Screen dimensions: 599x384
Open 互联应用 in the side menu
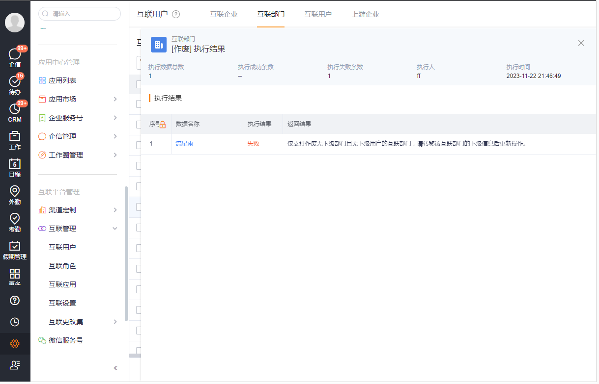click(62, 284)
